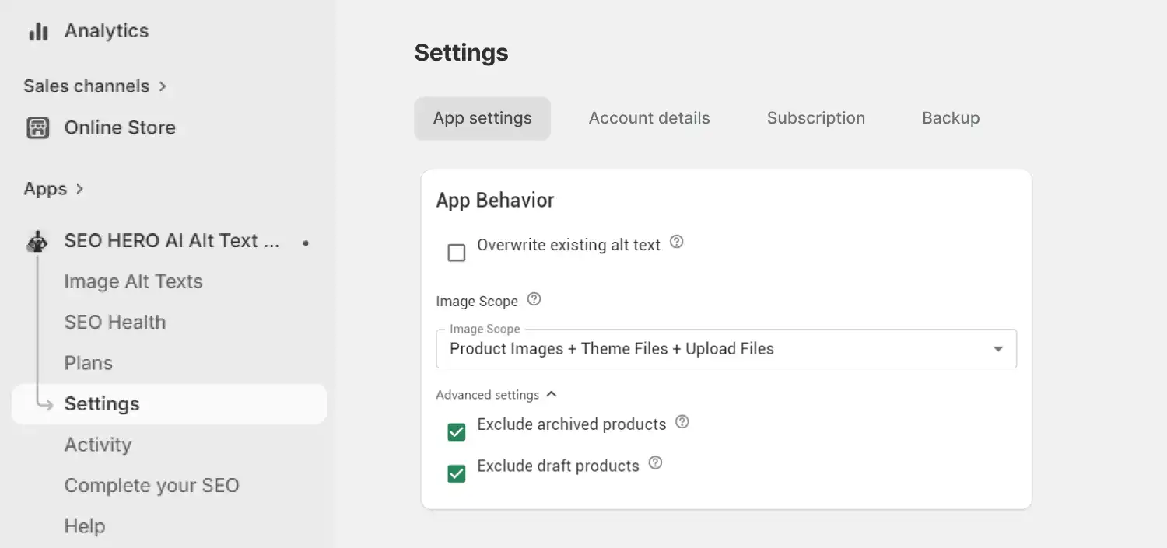This screenshot has height=548, width=1167.
Task: Click the help icon beside Exclude draft products
Action: pos(656,463)
